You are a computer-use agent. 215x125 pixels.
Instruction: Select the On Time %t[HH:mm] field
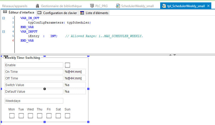pyautogui.click(x=75, y=72)
